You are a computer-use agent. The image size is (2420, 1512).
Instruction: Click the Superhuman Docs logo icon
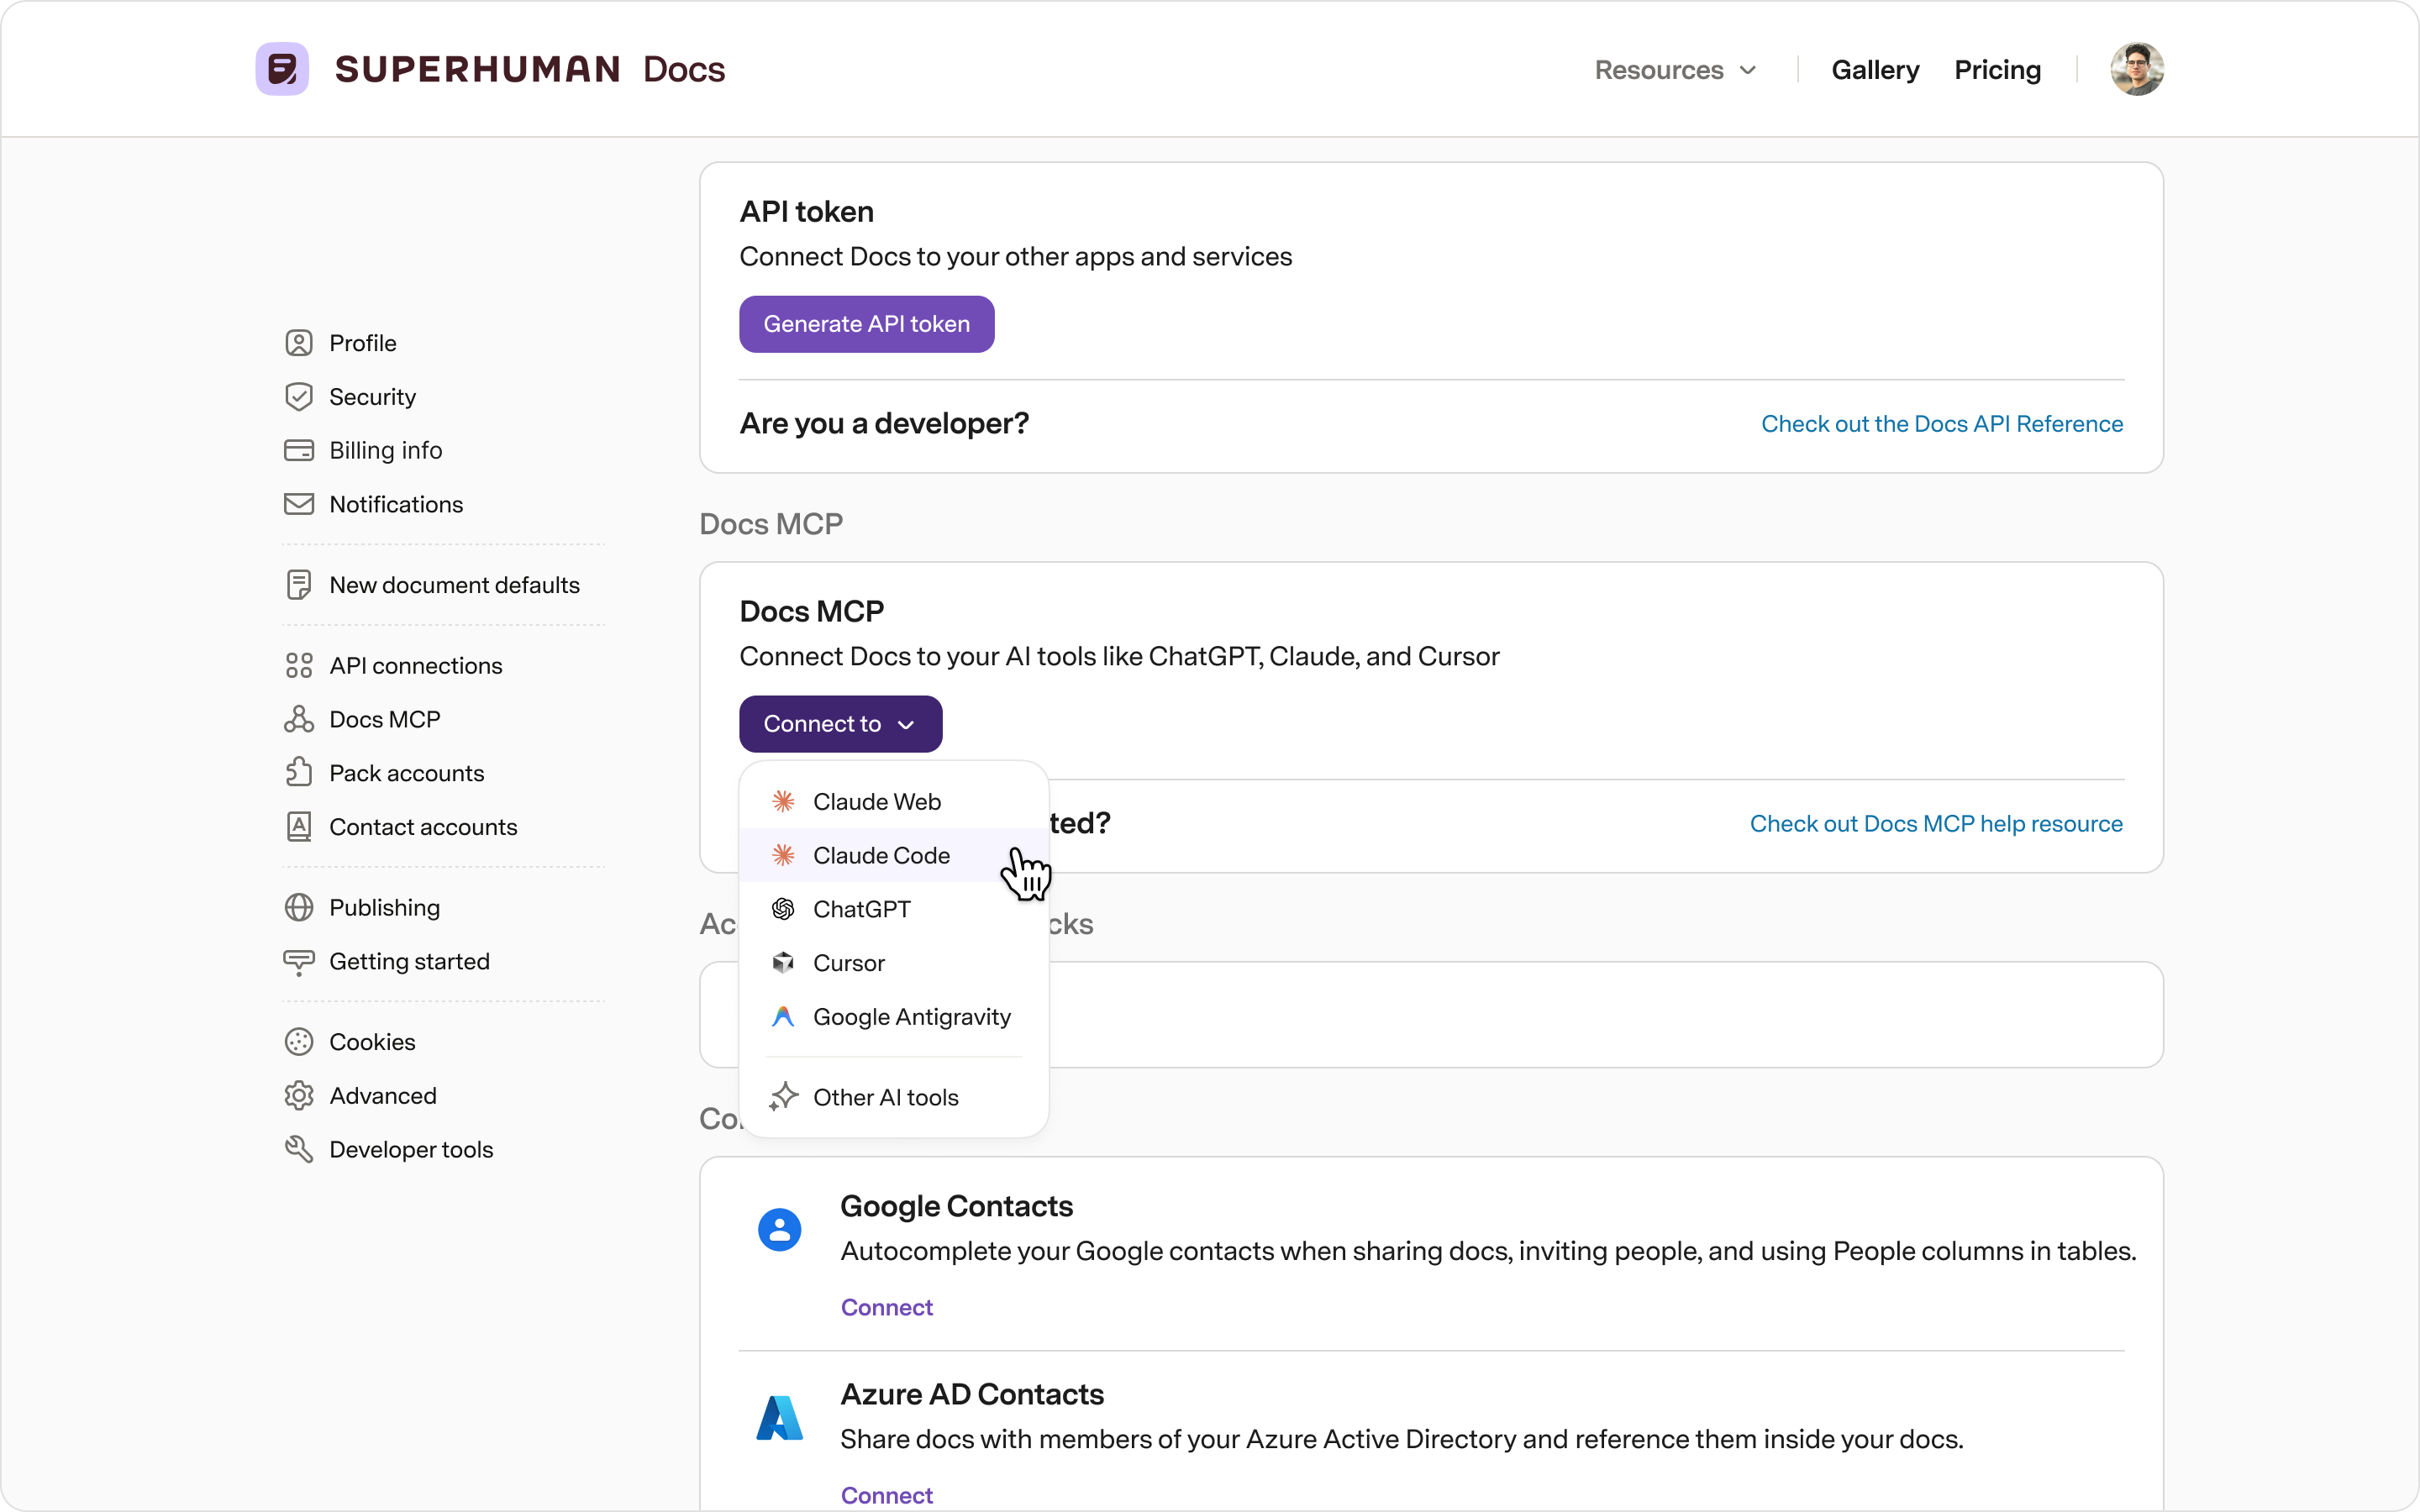pos(282,69)
